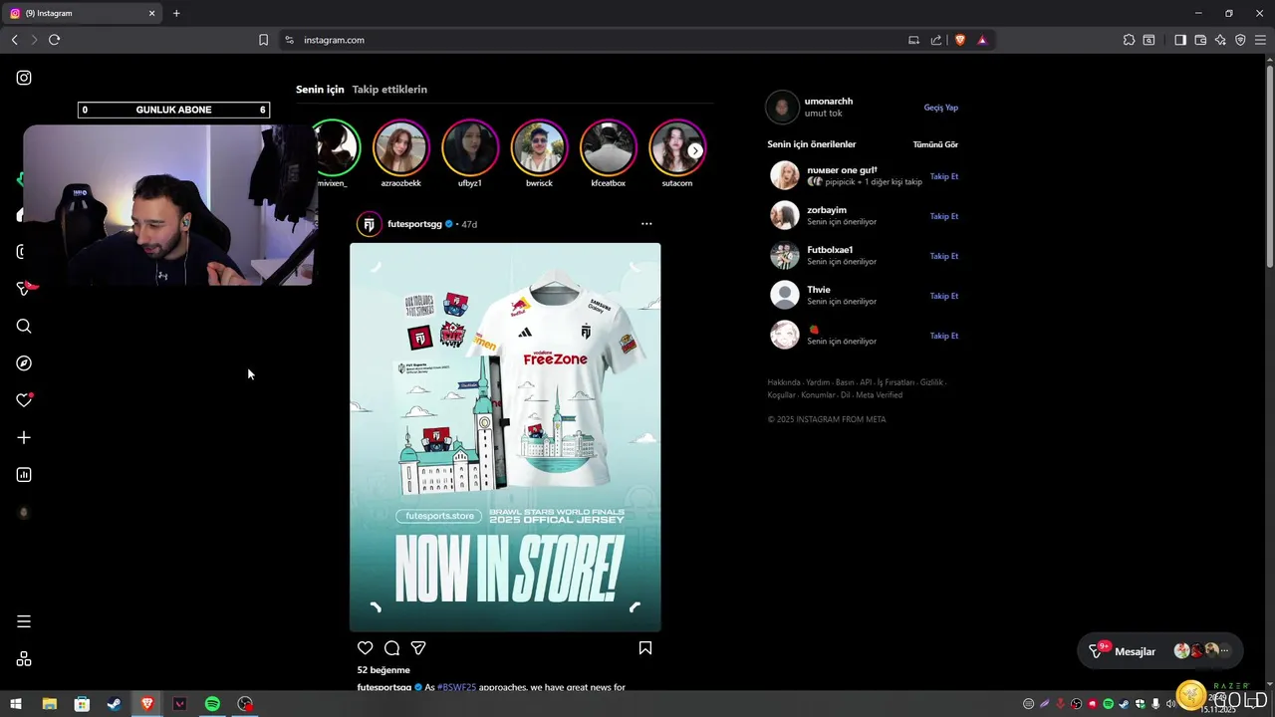Open the Brave Rewards triangle icon

tap(982, 40)
